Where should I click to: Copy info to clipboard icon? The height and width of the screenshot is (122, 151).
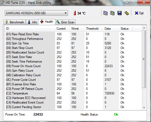point(105,13)
